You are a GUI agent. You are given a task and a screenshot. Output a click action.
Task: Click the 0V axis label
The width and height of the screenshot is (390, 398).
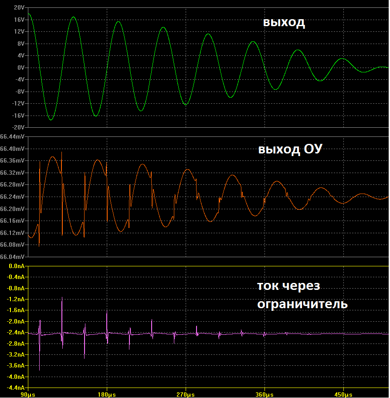point(21,68)
